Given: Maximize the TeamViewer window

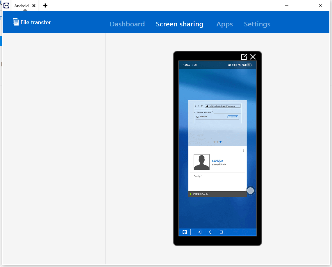Looking at the screenshot, I should (304, 6).
